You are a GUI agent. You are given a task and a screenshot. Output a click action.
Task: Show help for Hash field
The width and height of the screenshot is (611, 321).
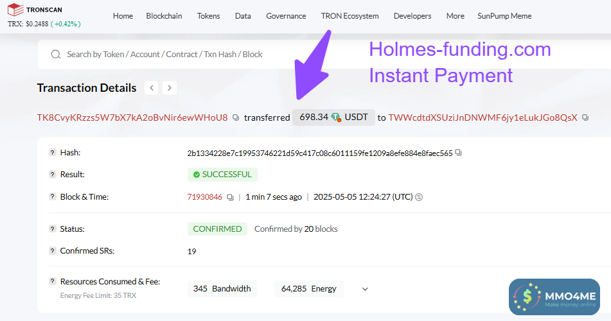pos(52,152)
